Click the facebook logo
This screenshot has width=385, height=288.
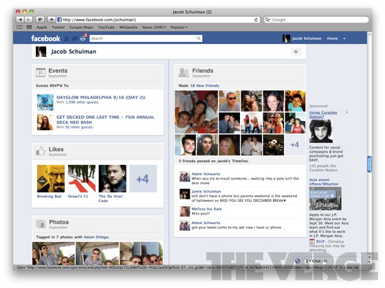click(45, 38)
